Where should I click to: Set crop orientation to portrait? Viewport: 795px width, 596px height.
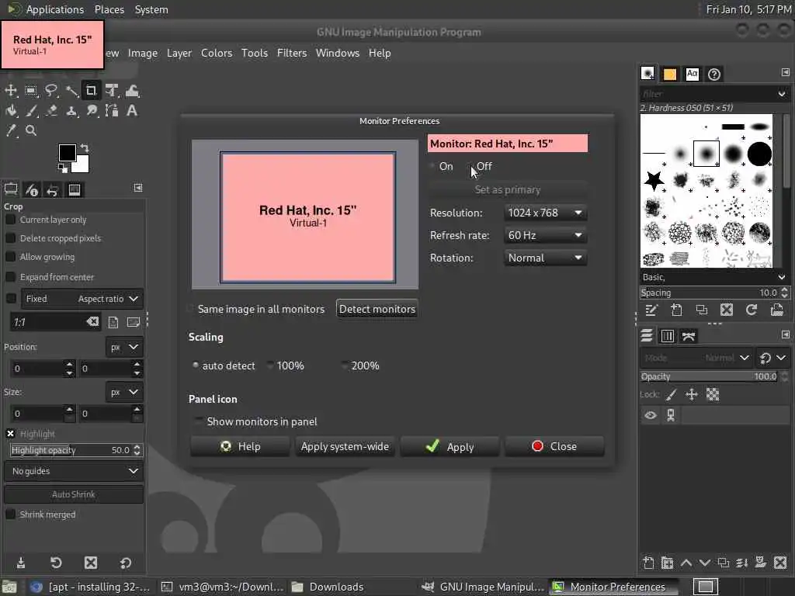[113, 322]
